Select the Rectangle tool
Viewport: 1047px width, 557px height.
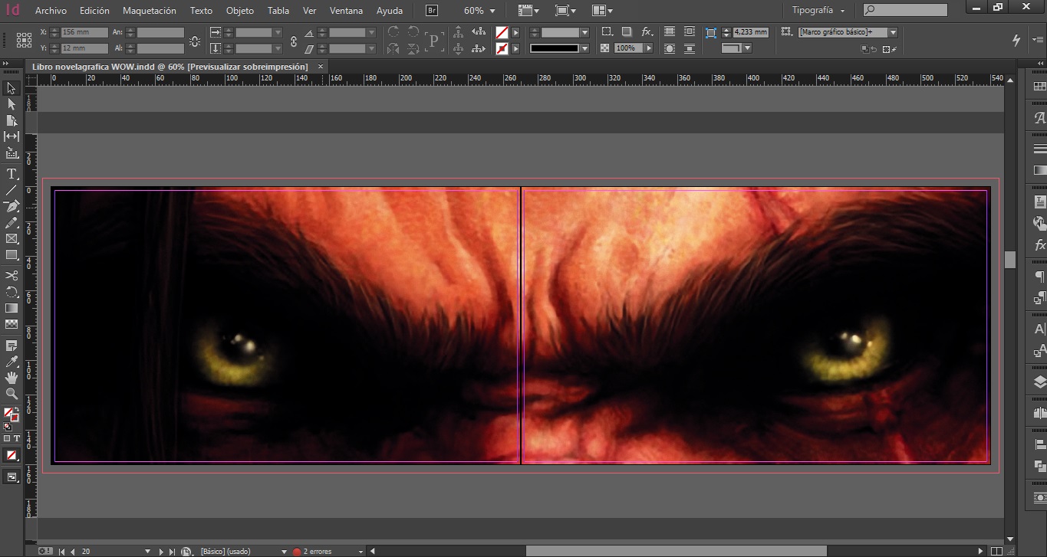tap(12, 254)
